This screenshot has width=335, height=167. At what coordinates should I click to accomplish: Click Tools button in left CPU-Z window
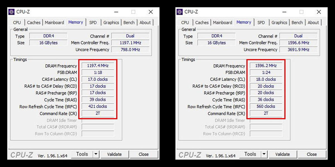pos(82,154)
